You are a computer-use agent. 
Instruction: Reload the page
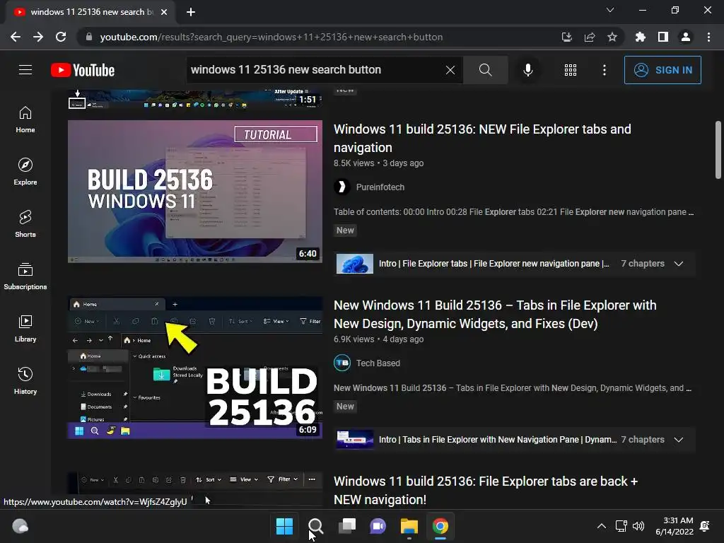(x=61, y=37)
